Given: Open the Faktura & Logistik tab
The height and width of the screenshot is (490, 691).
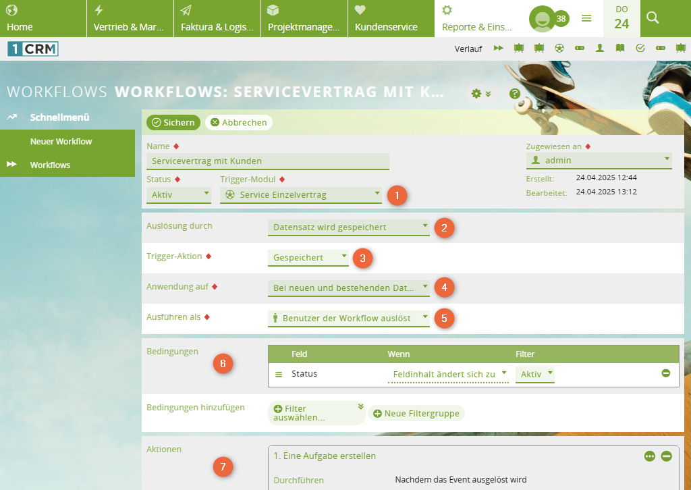Looking at the screenshot, I should pyautogui.click(x=217, y=18).
